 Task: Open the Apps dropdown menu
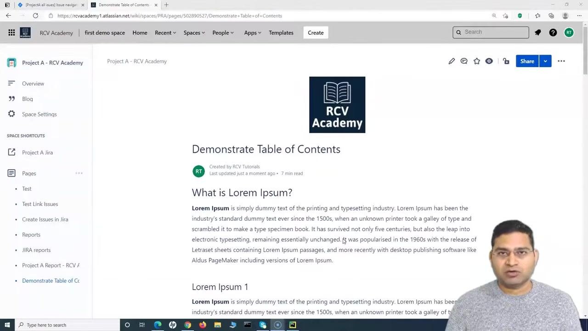pos(253,33)
